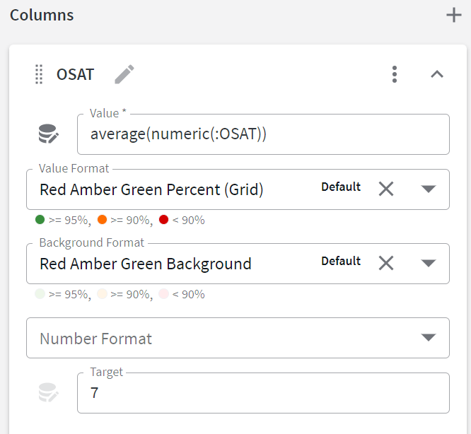The width and height of the screenshot is (471, 434).
Task: Click red < 90% value format swatch
Action: tap(163, 220)
